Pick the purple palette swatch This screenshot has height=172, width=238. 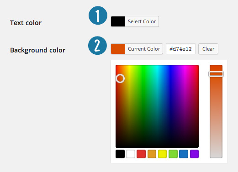tap(194, 154)
